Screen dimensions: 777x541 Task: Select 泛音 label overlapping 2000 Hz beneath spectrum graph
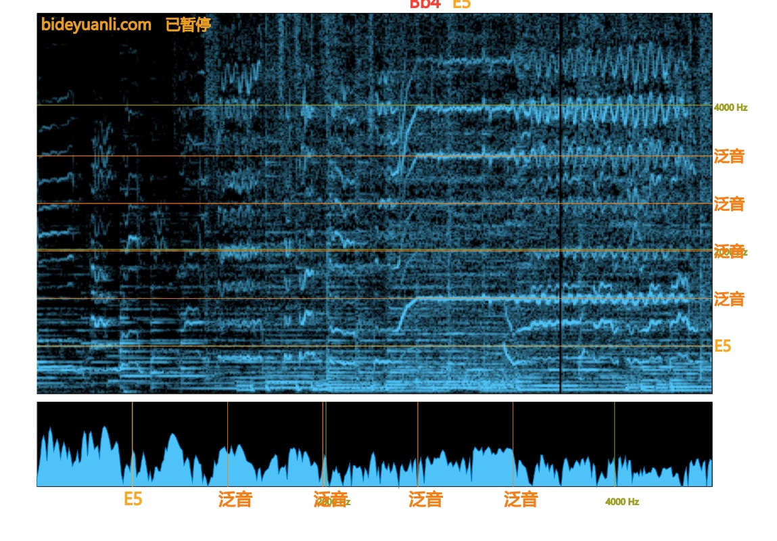[331, 499]
